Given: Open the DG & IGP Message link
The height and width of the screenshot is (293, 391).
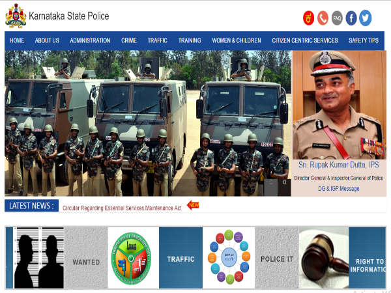Looking at the screenshot, I should 339,189.
